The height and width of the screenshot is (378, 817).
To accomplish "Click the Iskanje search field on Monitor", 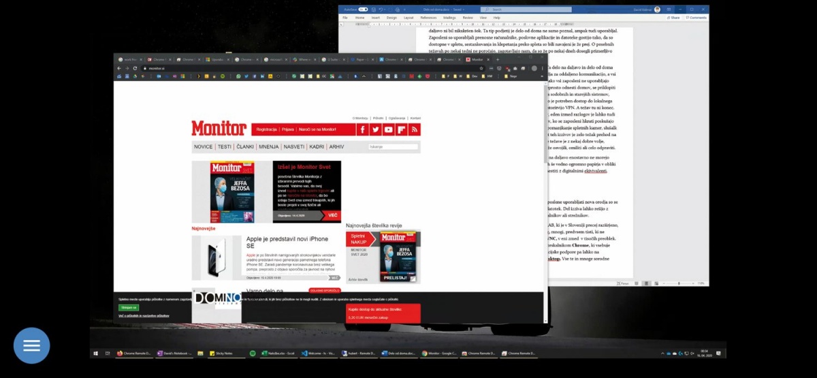I will 394,146.
